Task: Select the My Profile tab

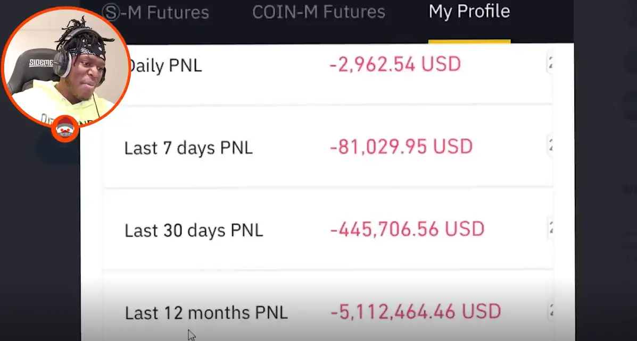Action: tap(469, 12)
